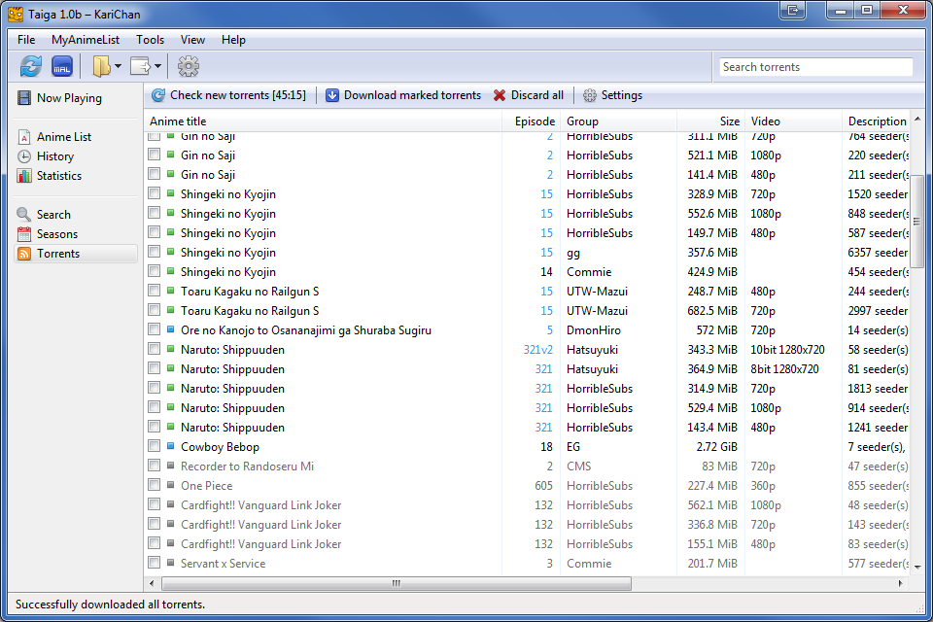Click Download marked torrents button

[403, 95]
